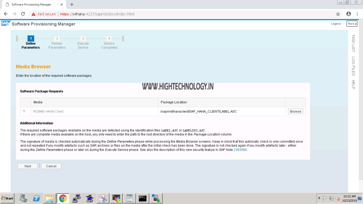Screen dimensions: 363x204
Task: Open Action Center flag icon
Action: [x=325, y=198]
